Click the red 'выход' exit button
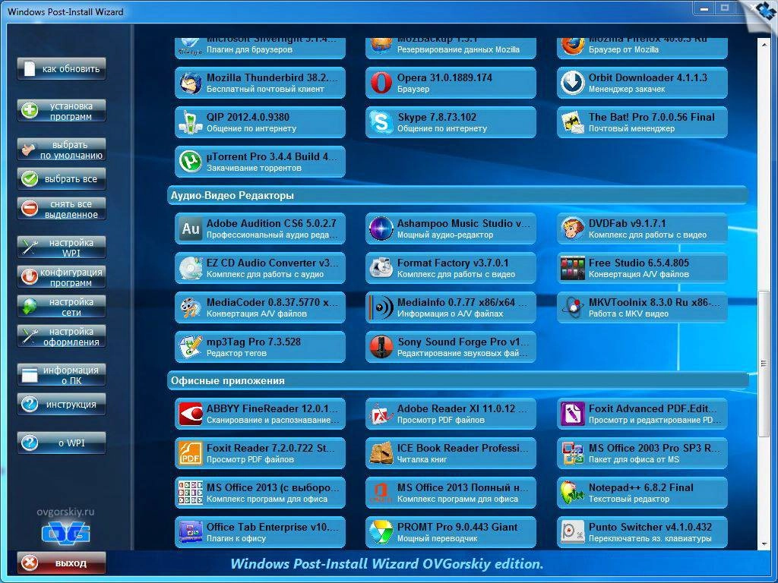Image resolution: width=778 pixels, height=583 pixels. (62, 563)
